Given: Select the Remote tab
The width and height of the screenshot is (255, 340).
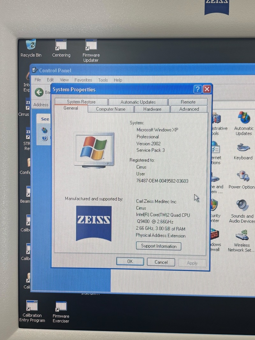Looking at the screenshot, I should (x=188, y=102).
